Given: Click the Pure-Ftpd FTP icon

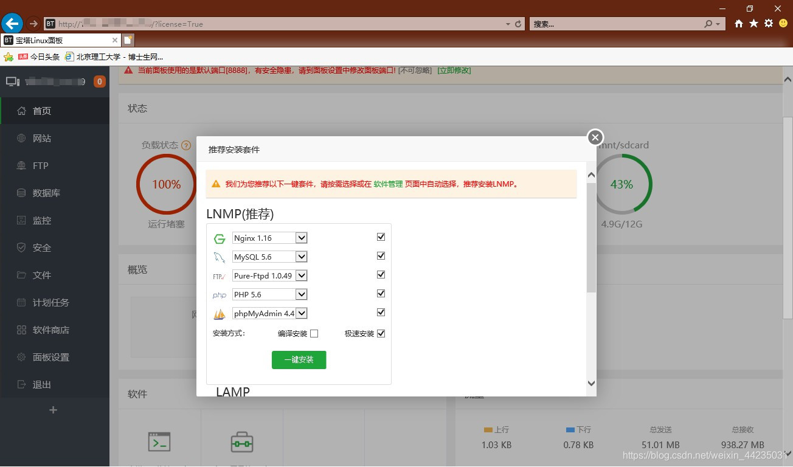Looking at the screenshot, I should coord(220,276).
